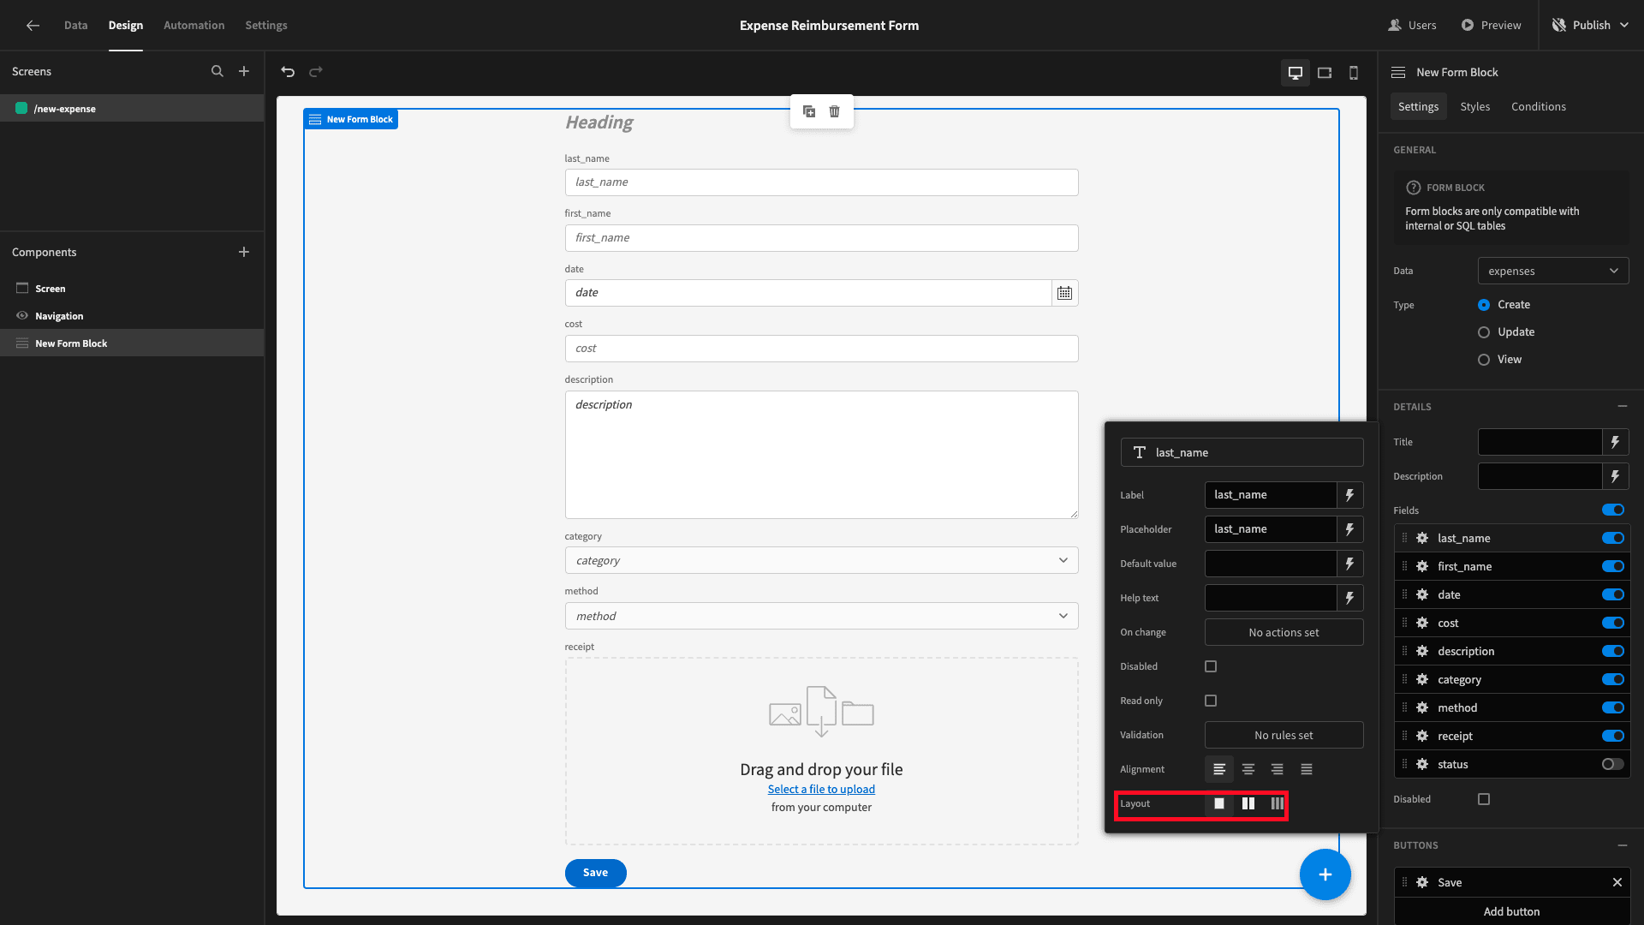This screenshot has width=1644, height=925.
Task: Toggle all Fields switch
Action: [x=1613, y=510]
